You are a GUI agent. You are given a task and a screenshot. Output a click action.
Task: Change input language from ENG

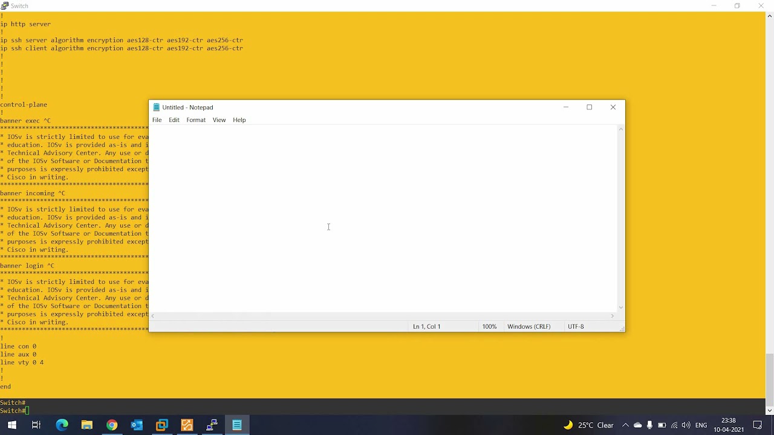pyautogui.click(x=701, y=425)
